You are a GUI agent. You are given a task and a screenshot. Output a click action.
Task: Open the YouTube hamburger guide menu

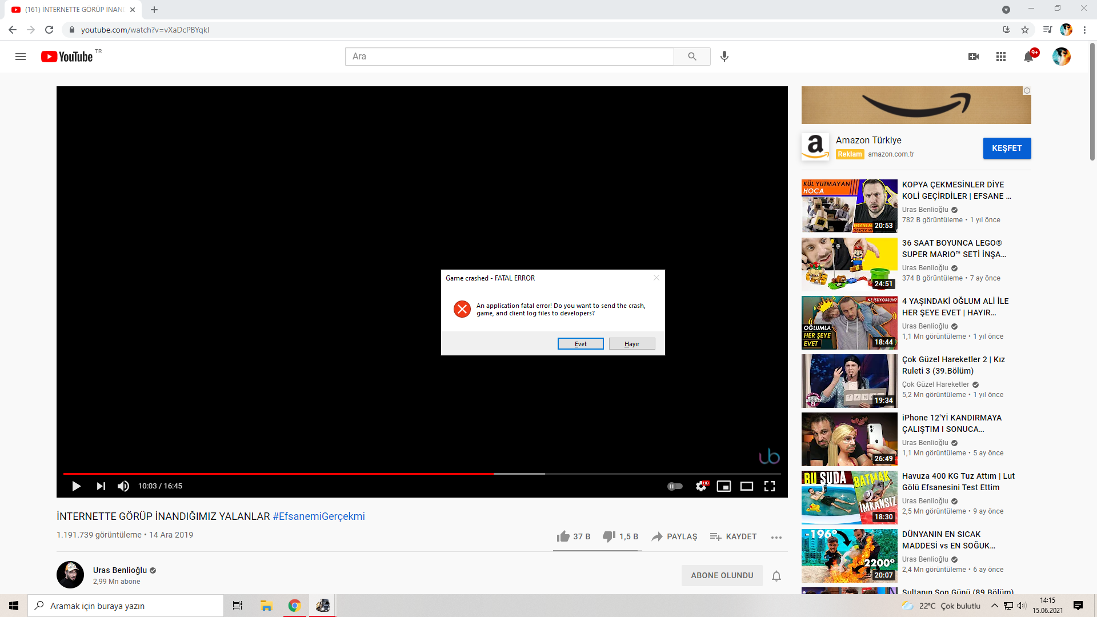21,57
